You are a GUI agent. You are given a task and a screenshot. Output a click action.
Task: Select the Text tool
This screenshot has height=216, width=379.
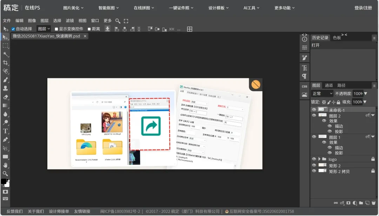pyautogui.click(x=5, y=131)
